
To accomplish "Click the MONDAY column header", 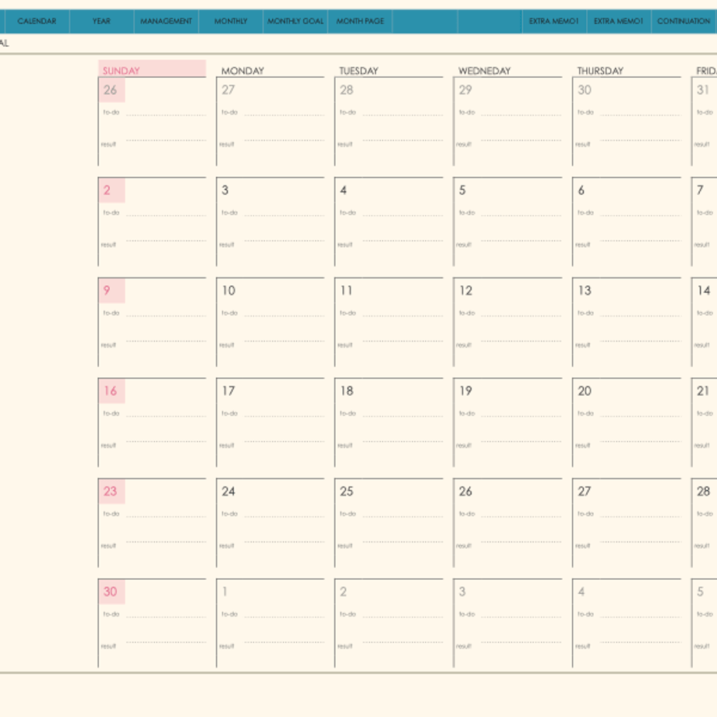I will [x=242, y=71].
